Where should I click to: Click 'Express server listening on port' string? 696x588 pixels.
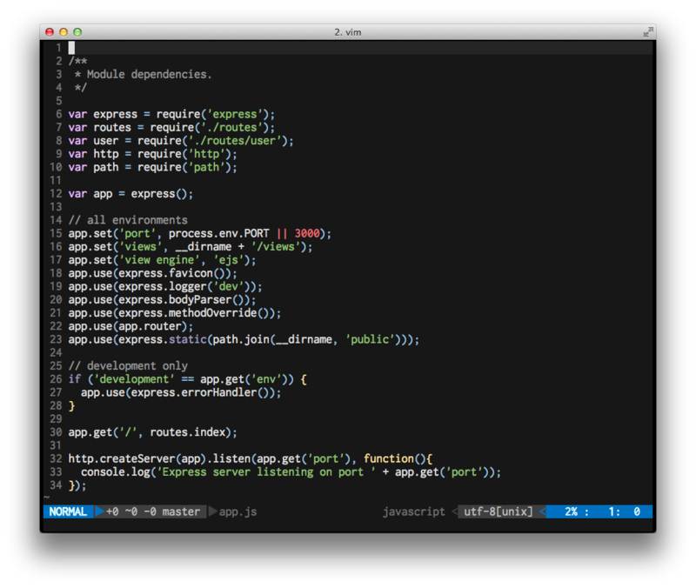266,472
